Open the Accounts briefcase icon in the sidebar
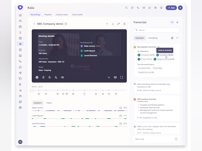The image size is (202, 151). point(20,27)
